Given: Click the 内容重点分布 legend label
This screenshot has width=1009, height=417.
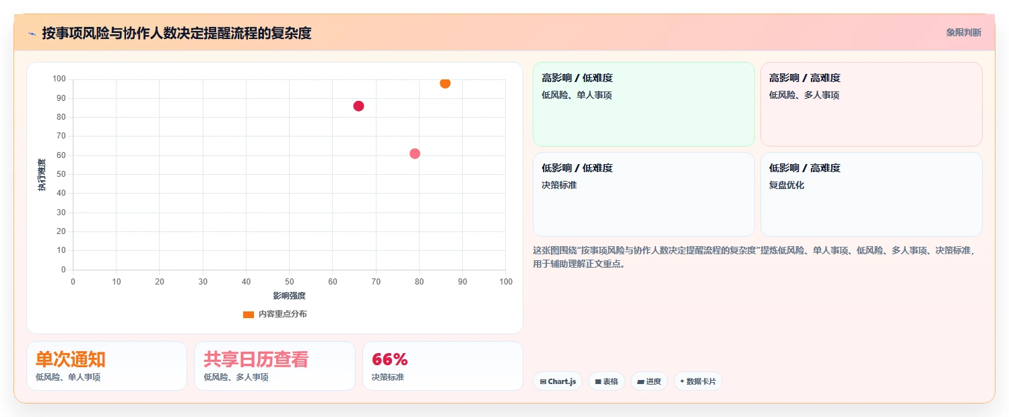Looking at the screenshot, I should point(283,314).
